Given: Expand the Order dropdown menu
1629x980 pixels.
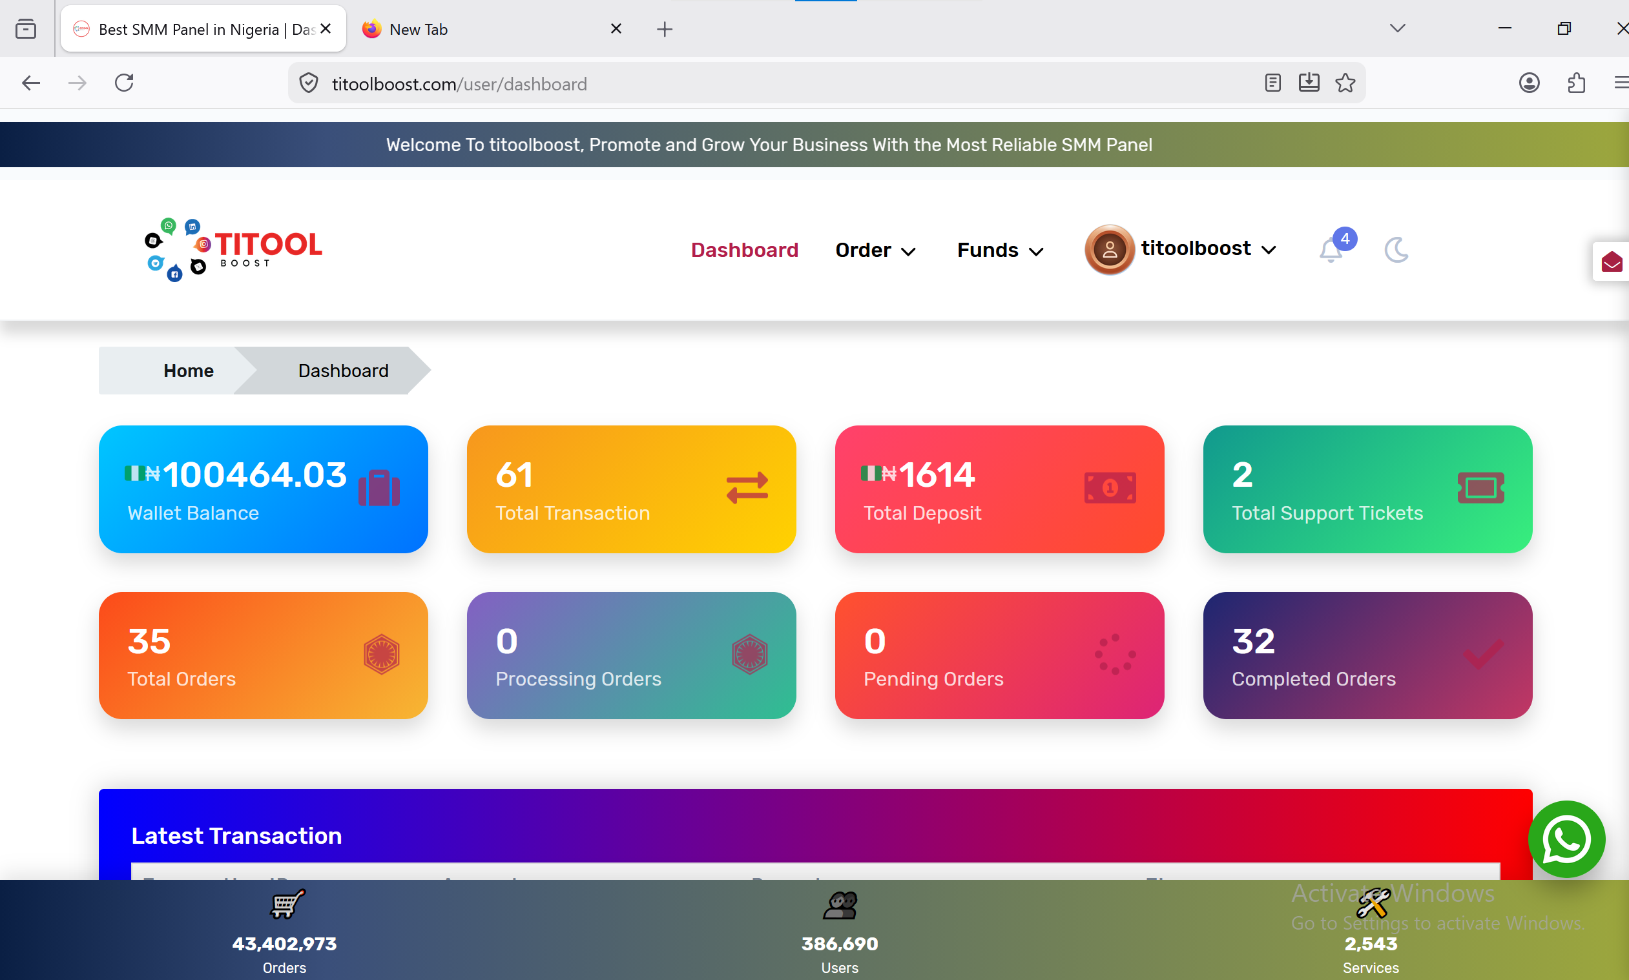Looking at the screenshot, I should (875, 250).
